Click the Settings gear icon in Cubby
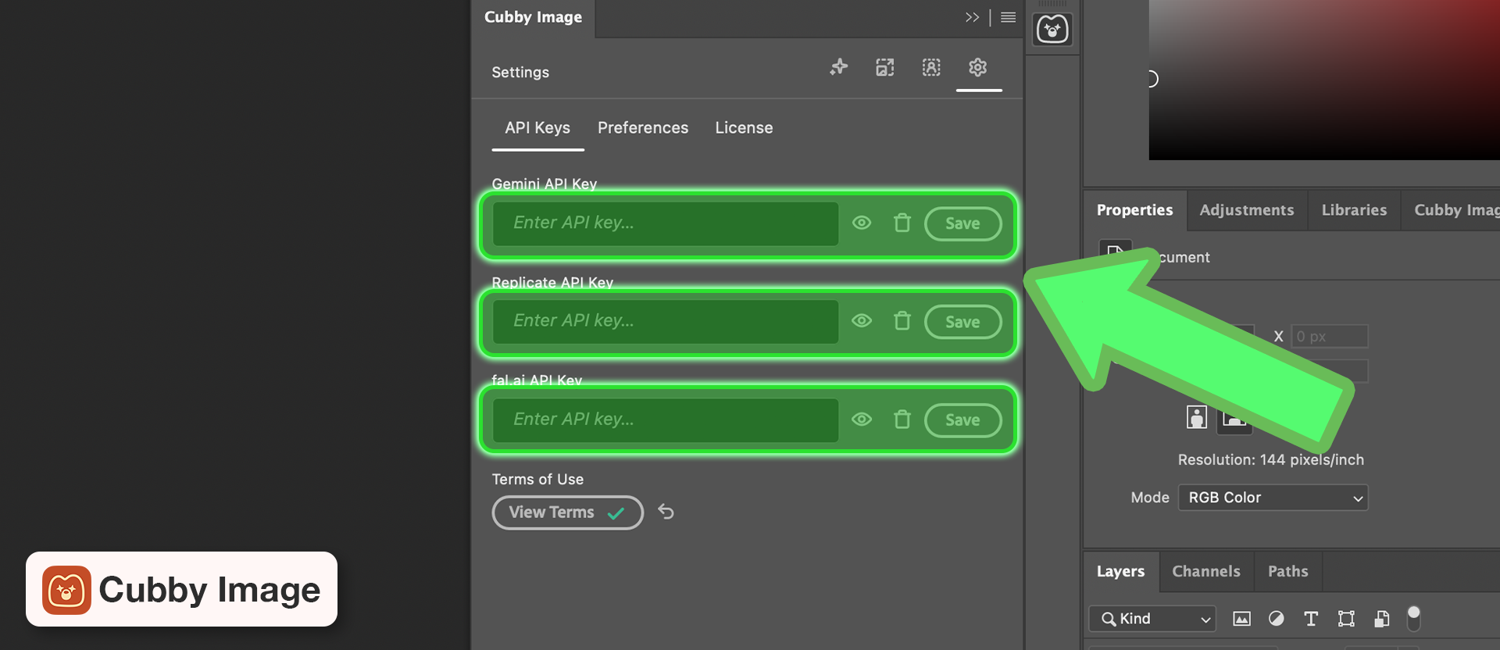 click(978, 68)
